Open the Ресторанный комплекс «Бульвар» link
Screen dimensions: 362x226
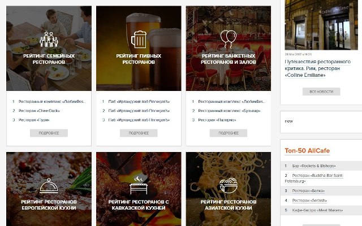229,111
